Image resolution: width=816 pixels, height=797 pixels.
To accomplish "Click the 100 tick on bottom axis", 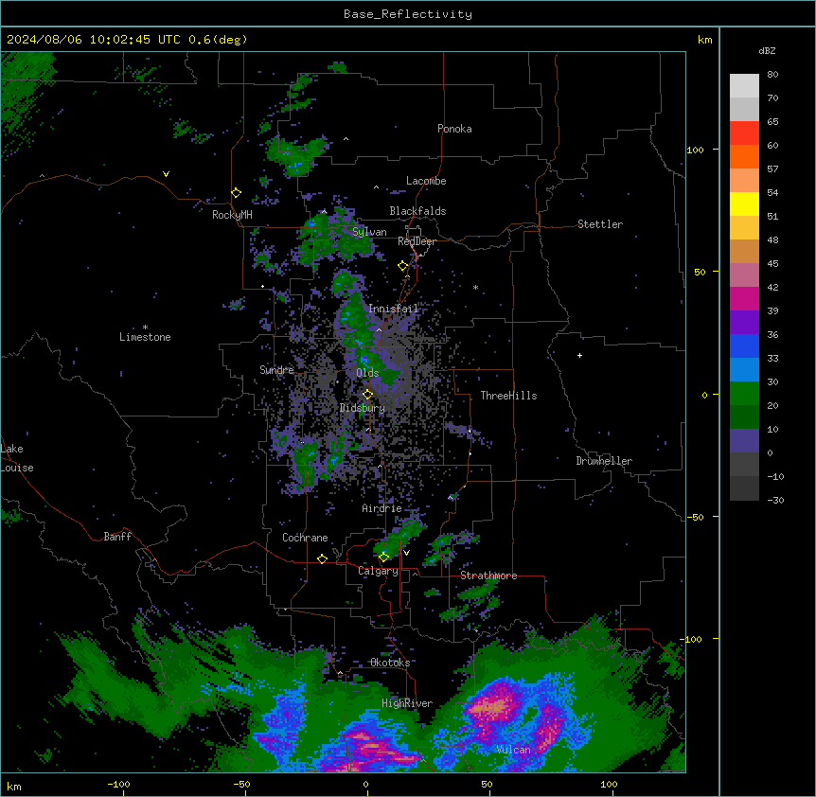I will [x=609, y=784].
